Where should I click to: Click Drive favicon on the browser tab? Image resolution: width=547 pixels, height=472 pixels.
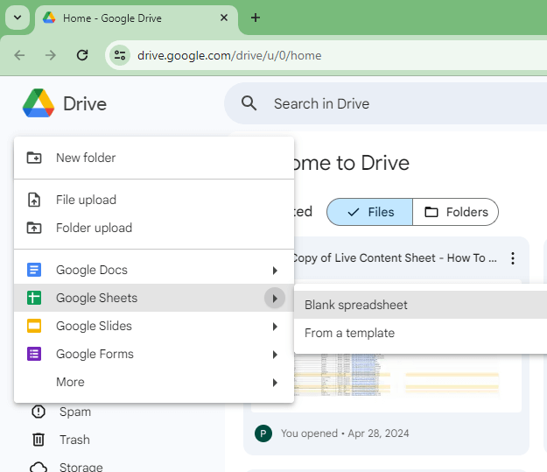point(49,18)
